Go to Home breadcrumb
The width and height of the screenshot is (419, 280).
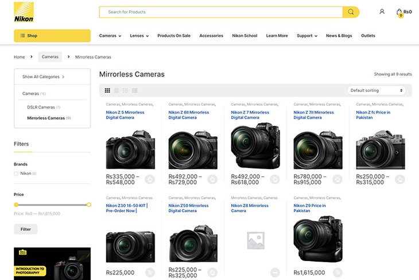[x=20, y=57]
